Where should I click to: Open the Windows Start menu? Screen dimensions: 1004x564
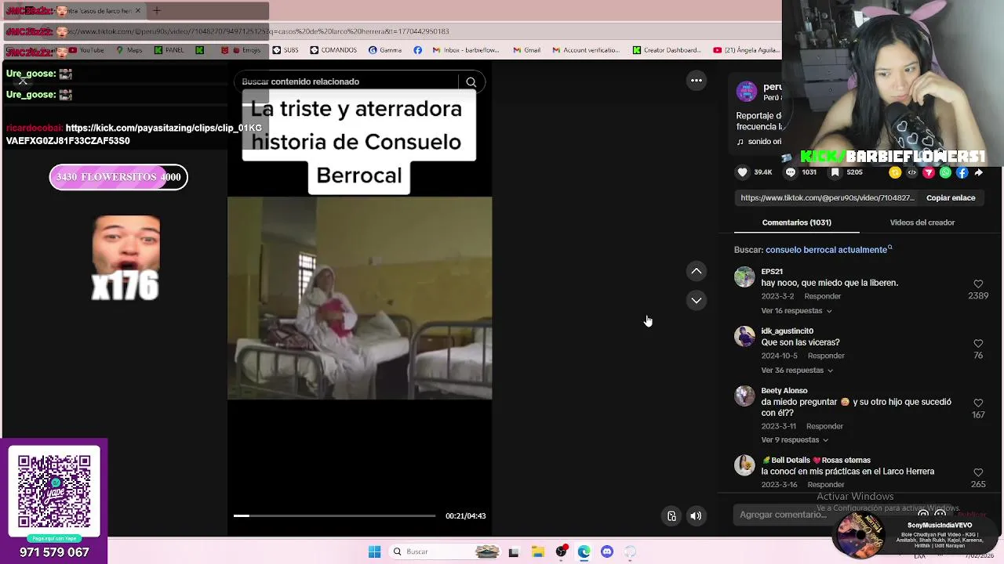pos(374,551)
